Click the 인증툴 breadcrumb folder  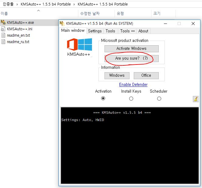[8, 4]
